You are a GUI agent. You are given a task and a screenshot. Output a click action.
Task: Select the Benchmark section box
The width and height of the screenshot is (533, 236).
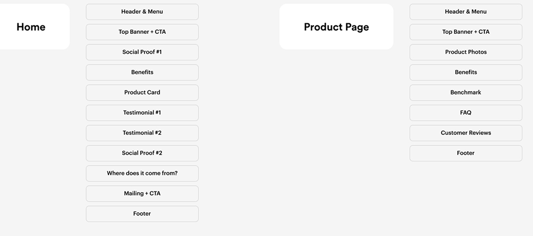tap(466, 93)
